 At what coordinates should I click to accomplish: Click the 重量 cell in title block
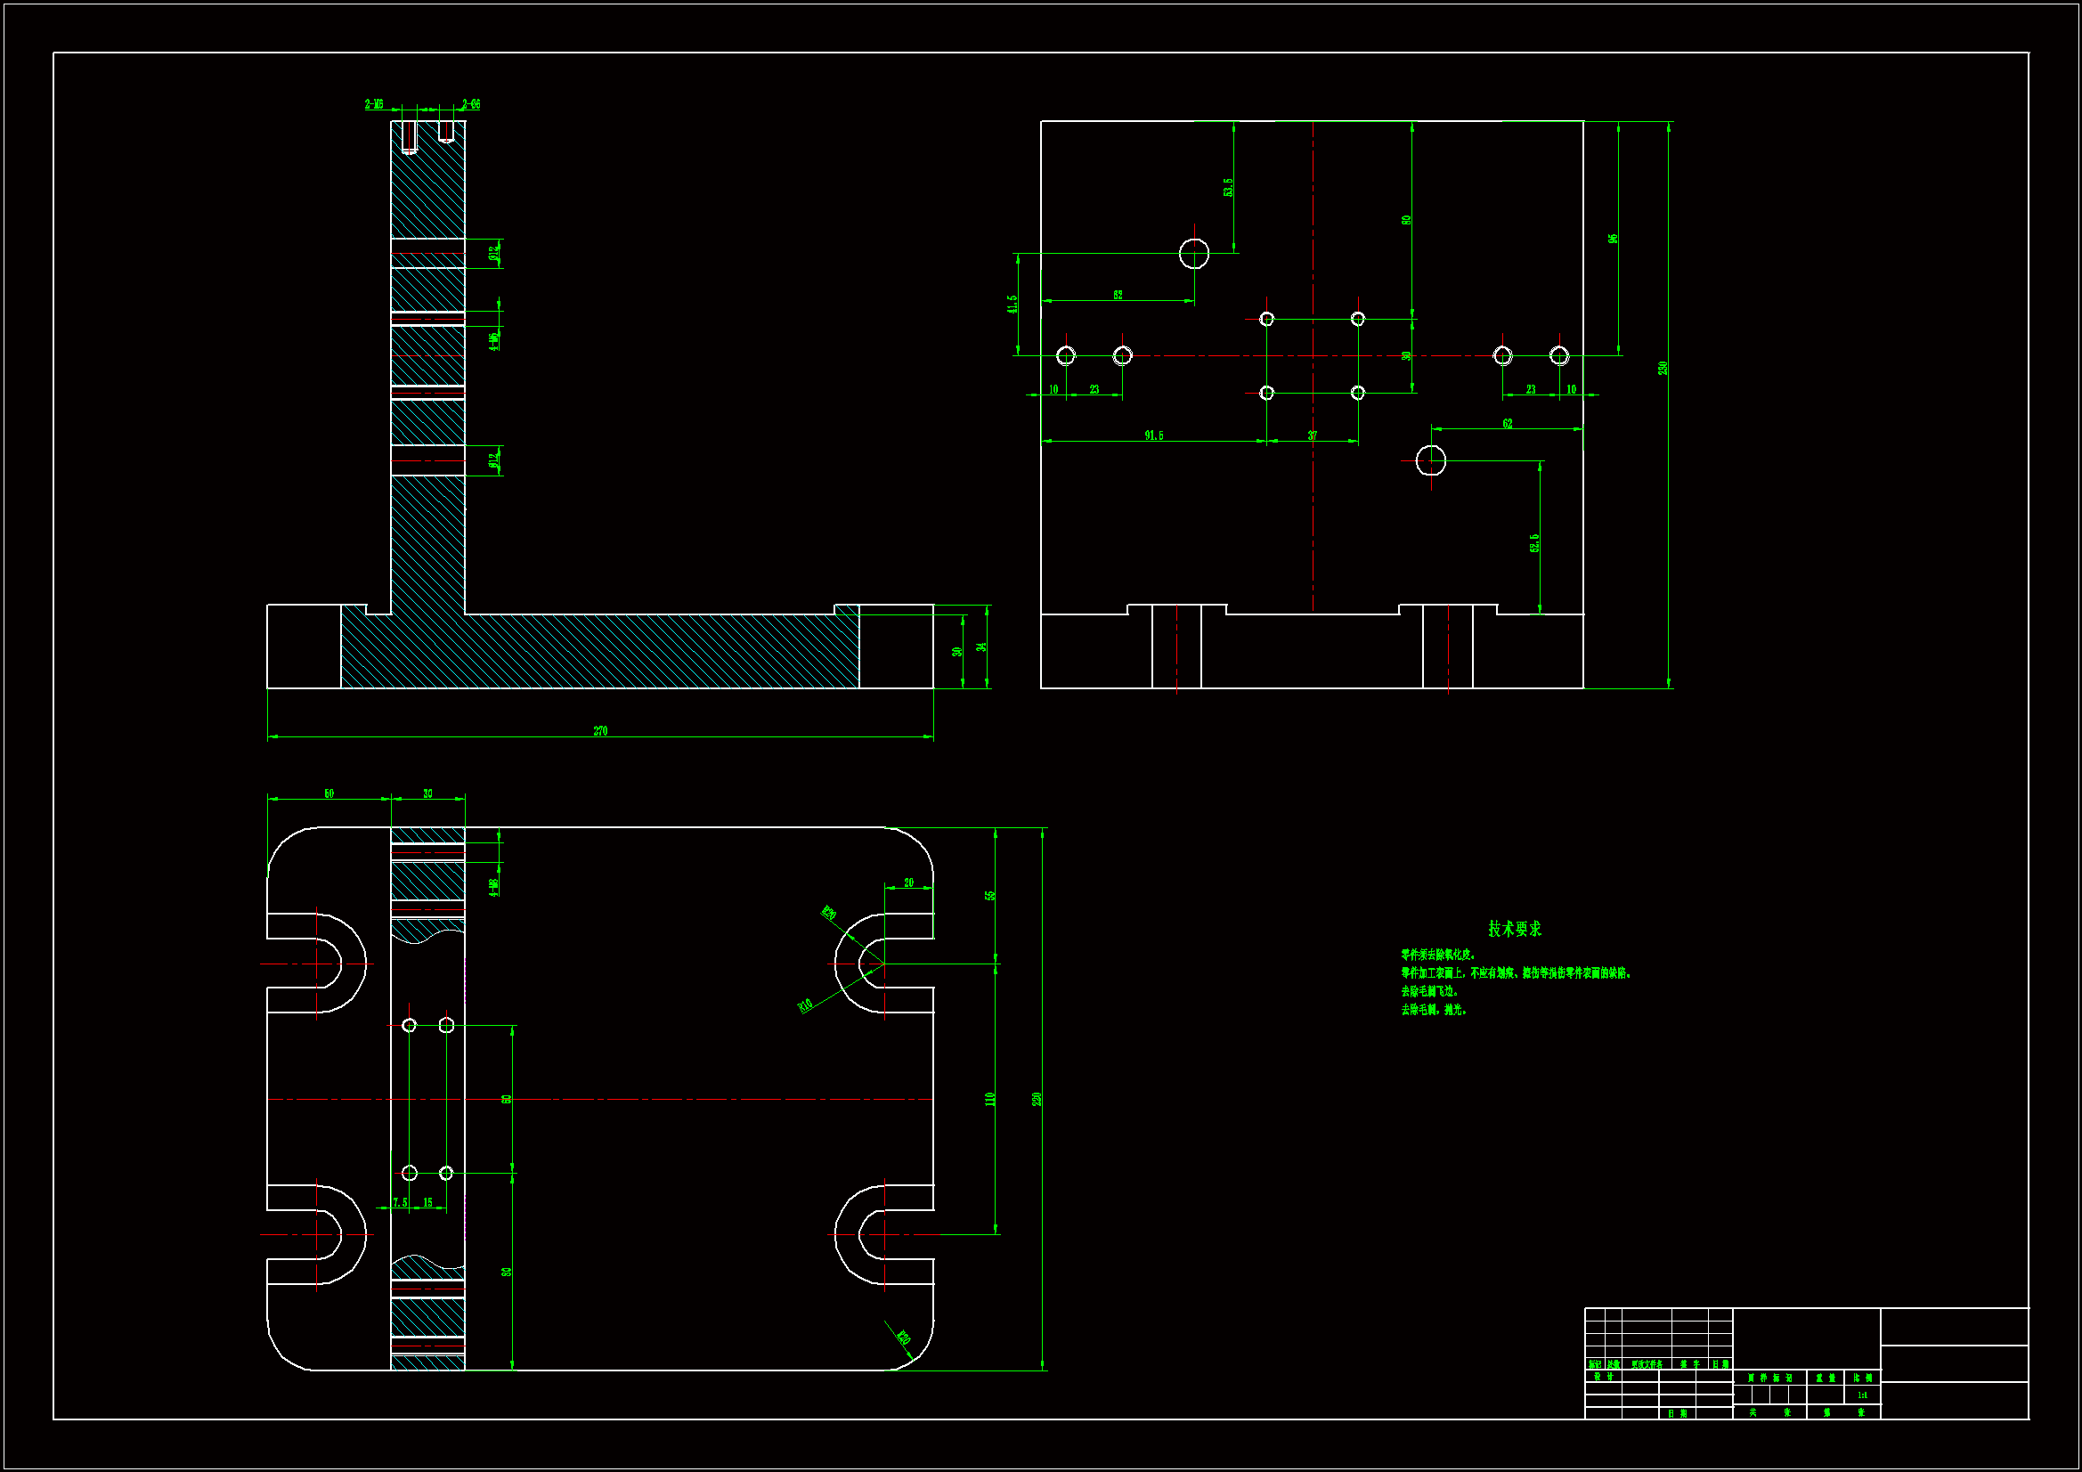[x=1826, y=1378]
